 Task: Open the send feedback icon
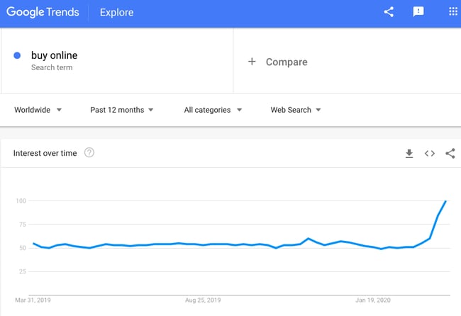(418, 12)
